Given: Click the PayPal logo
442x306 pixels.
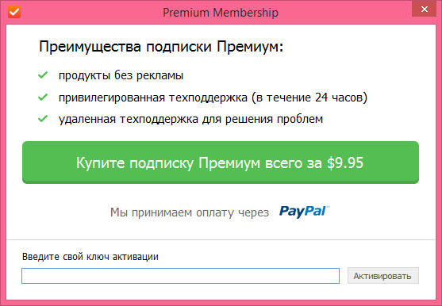Looking at the screenshot, I should pyautogui.click(x=305, y=212).
